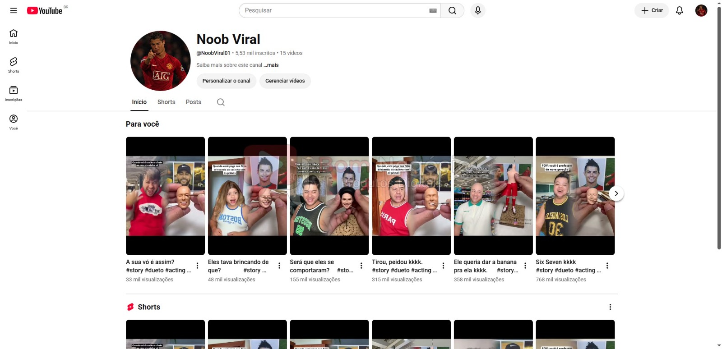Click the Criar button
Image resolution: width=722 pixels, height=349 pixels.
pyautogui.click(x=652, y=10)
